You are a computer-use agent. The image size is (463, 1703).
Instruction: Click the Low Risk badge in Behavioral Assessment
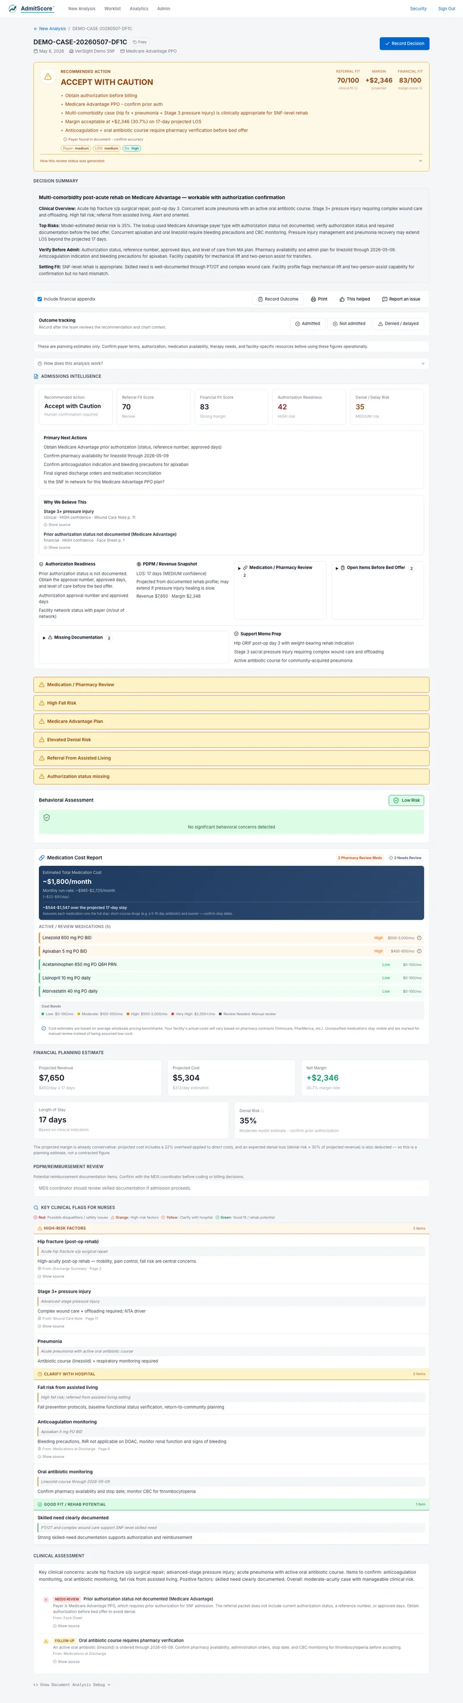tap(406, 800)
